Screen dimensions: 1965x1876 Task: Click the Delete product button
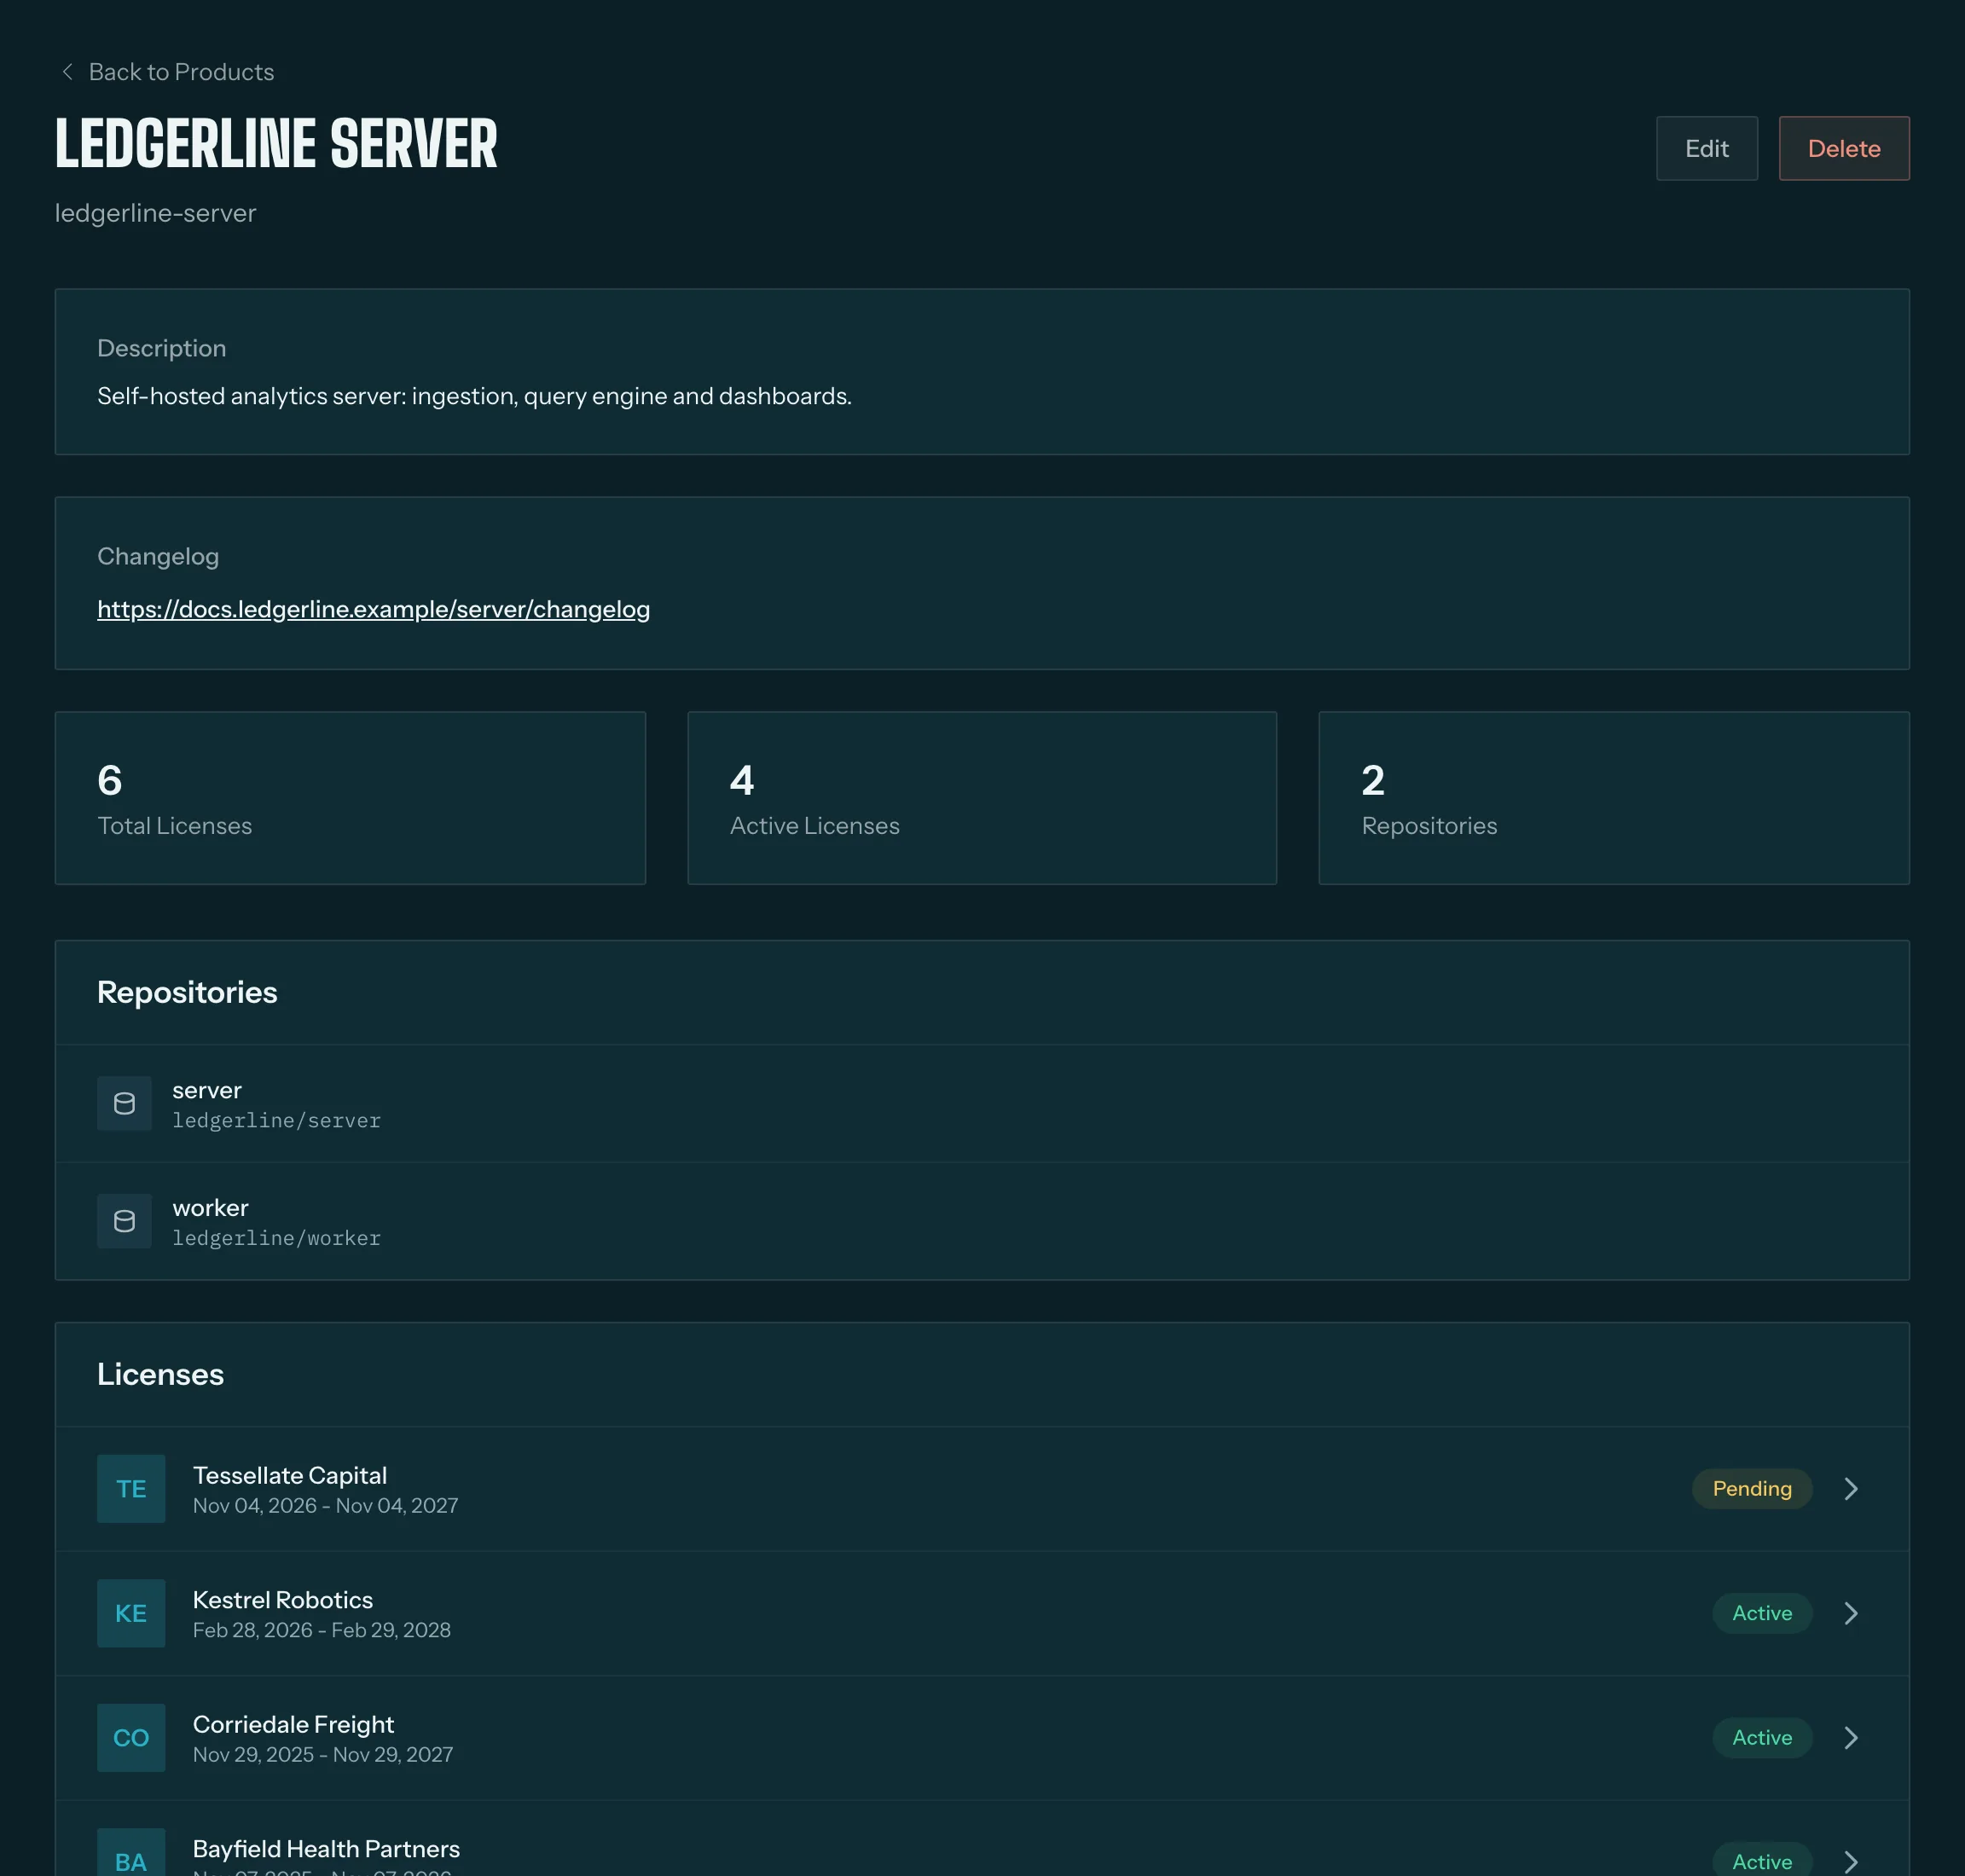pyautogui.click(x=1843, y=148)
